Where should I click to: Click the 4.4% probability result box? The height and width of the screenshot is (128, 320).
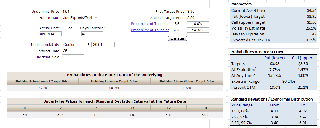point(198,24)
